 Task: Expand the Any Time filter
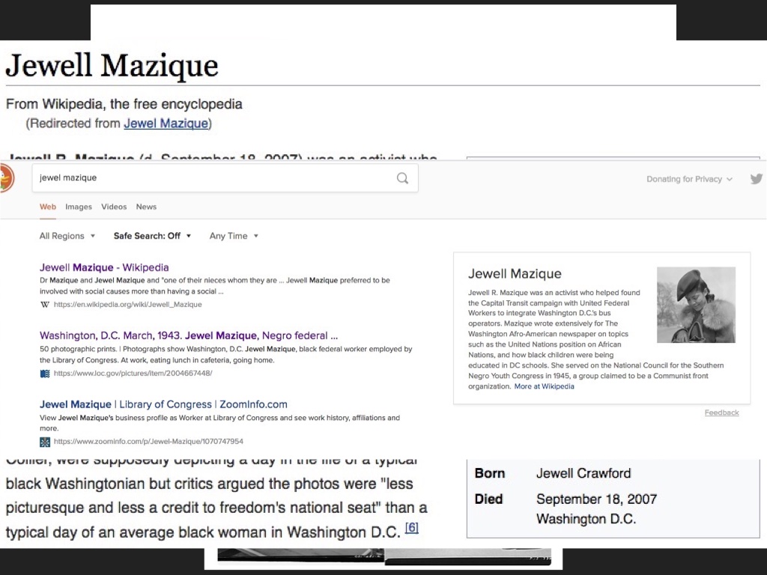click(234, 236)
